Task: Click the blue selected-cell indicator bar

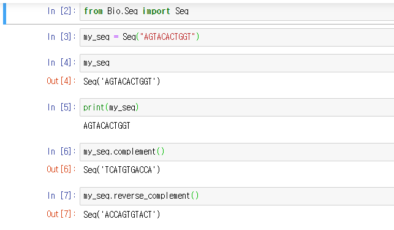Action: click(4, 13)
